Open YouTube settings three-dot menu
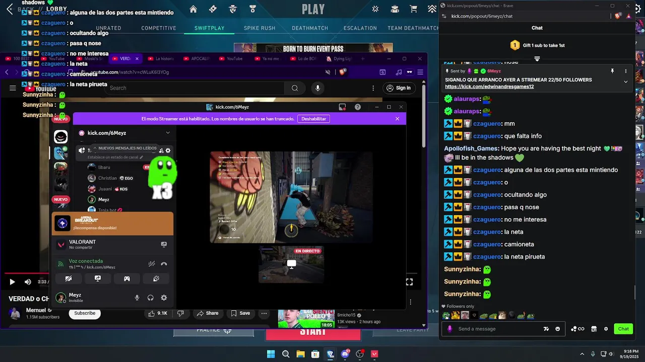 pos(373,88)
